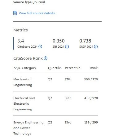Open View full source details link

click(x=37, y=13)
